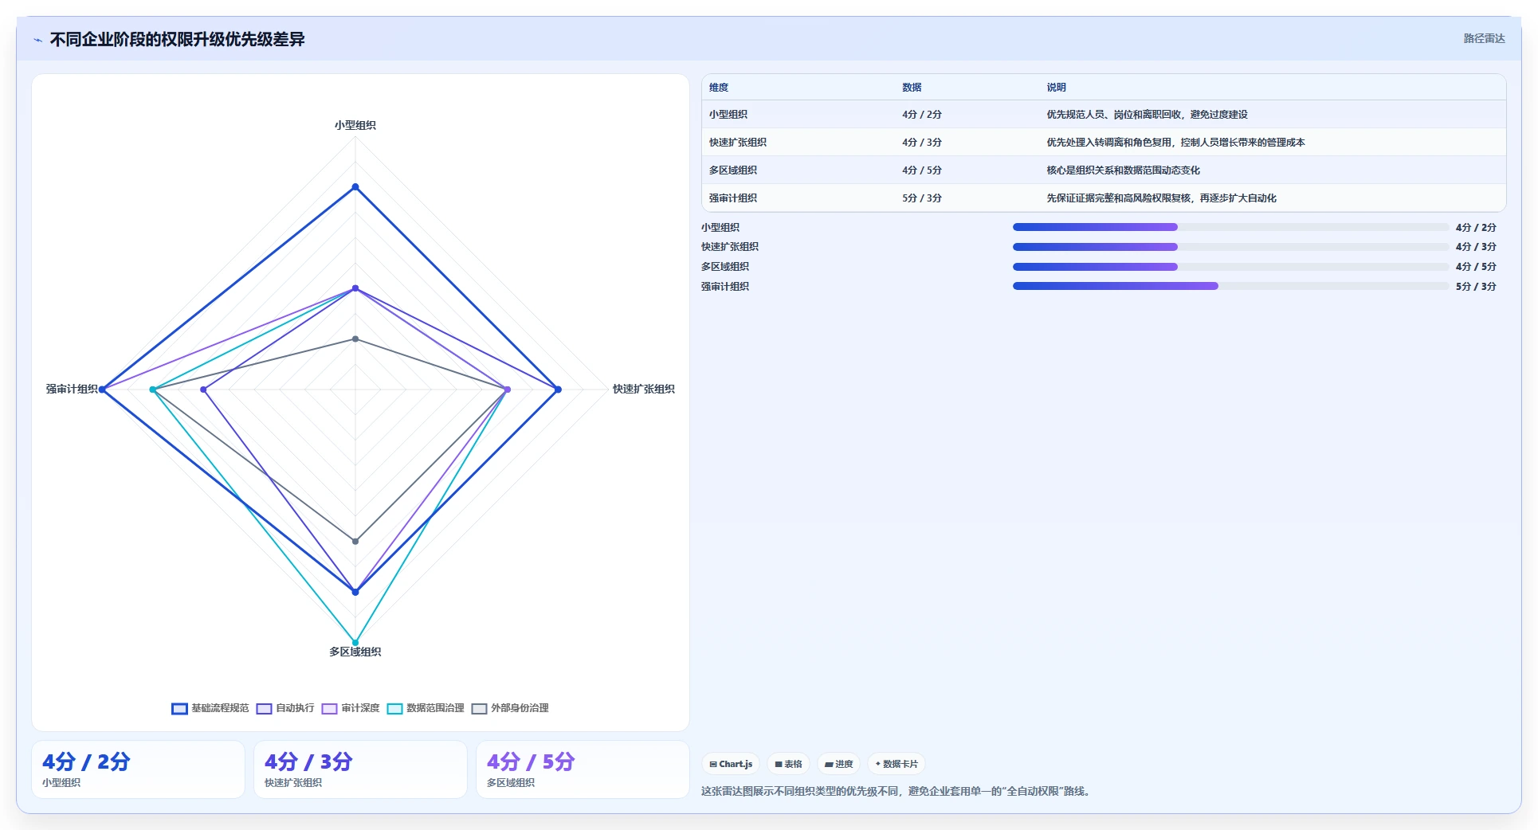1538x830 pixels.
Task: Toggle the 审计深度 legend item
Action: pos(351,708)
